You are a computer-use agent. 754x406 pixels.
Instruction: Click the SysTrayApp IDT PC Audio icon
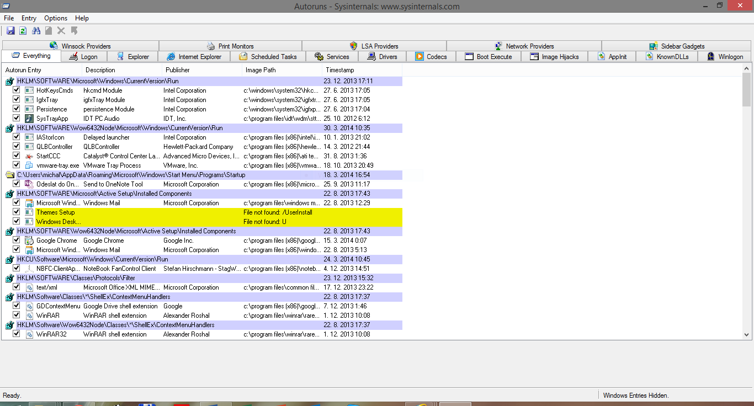pyautogui.click(x=29, y=118)
